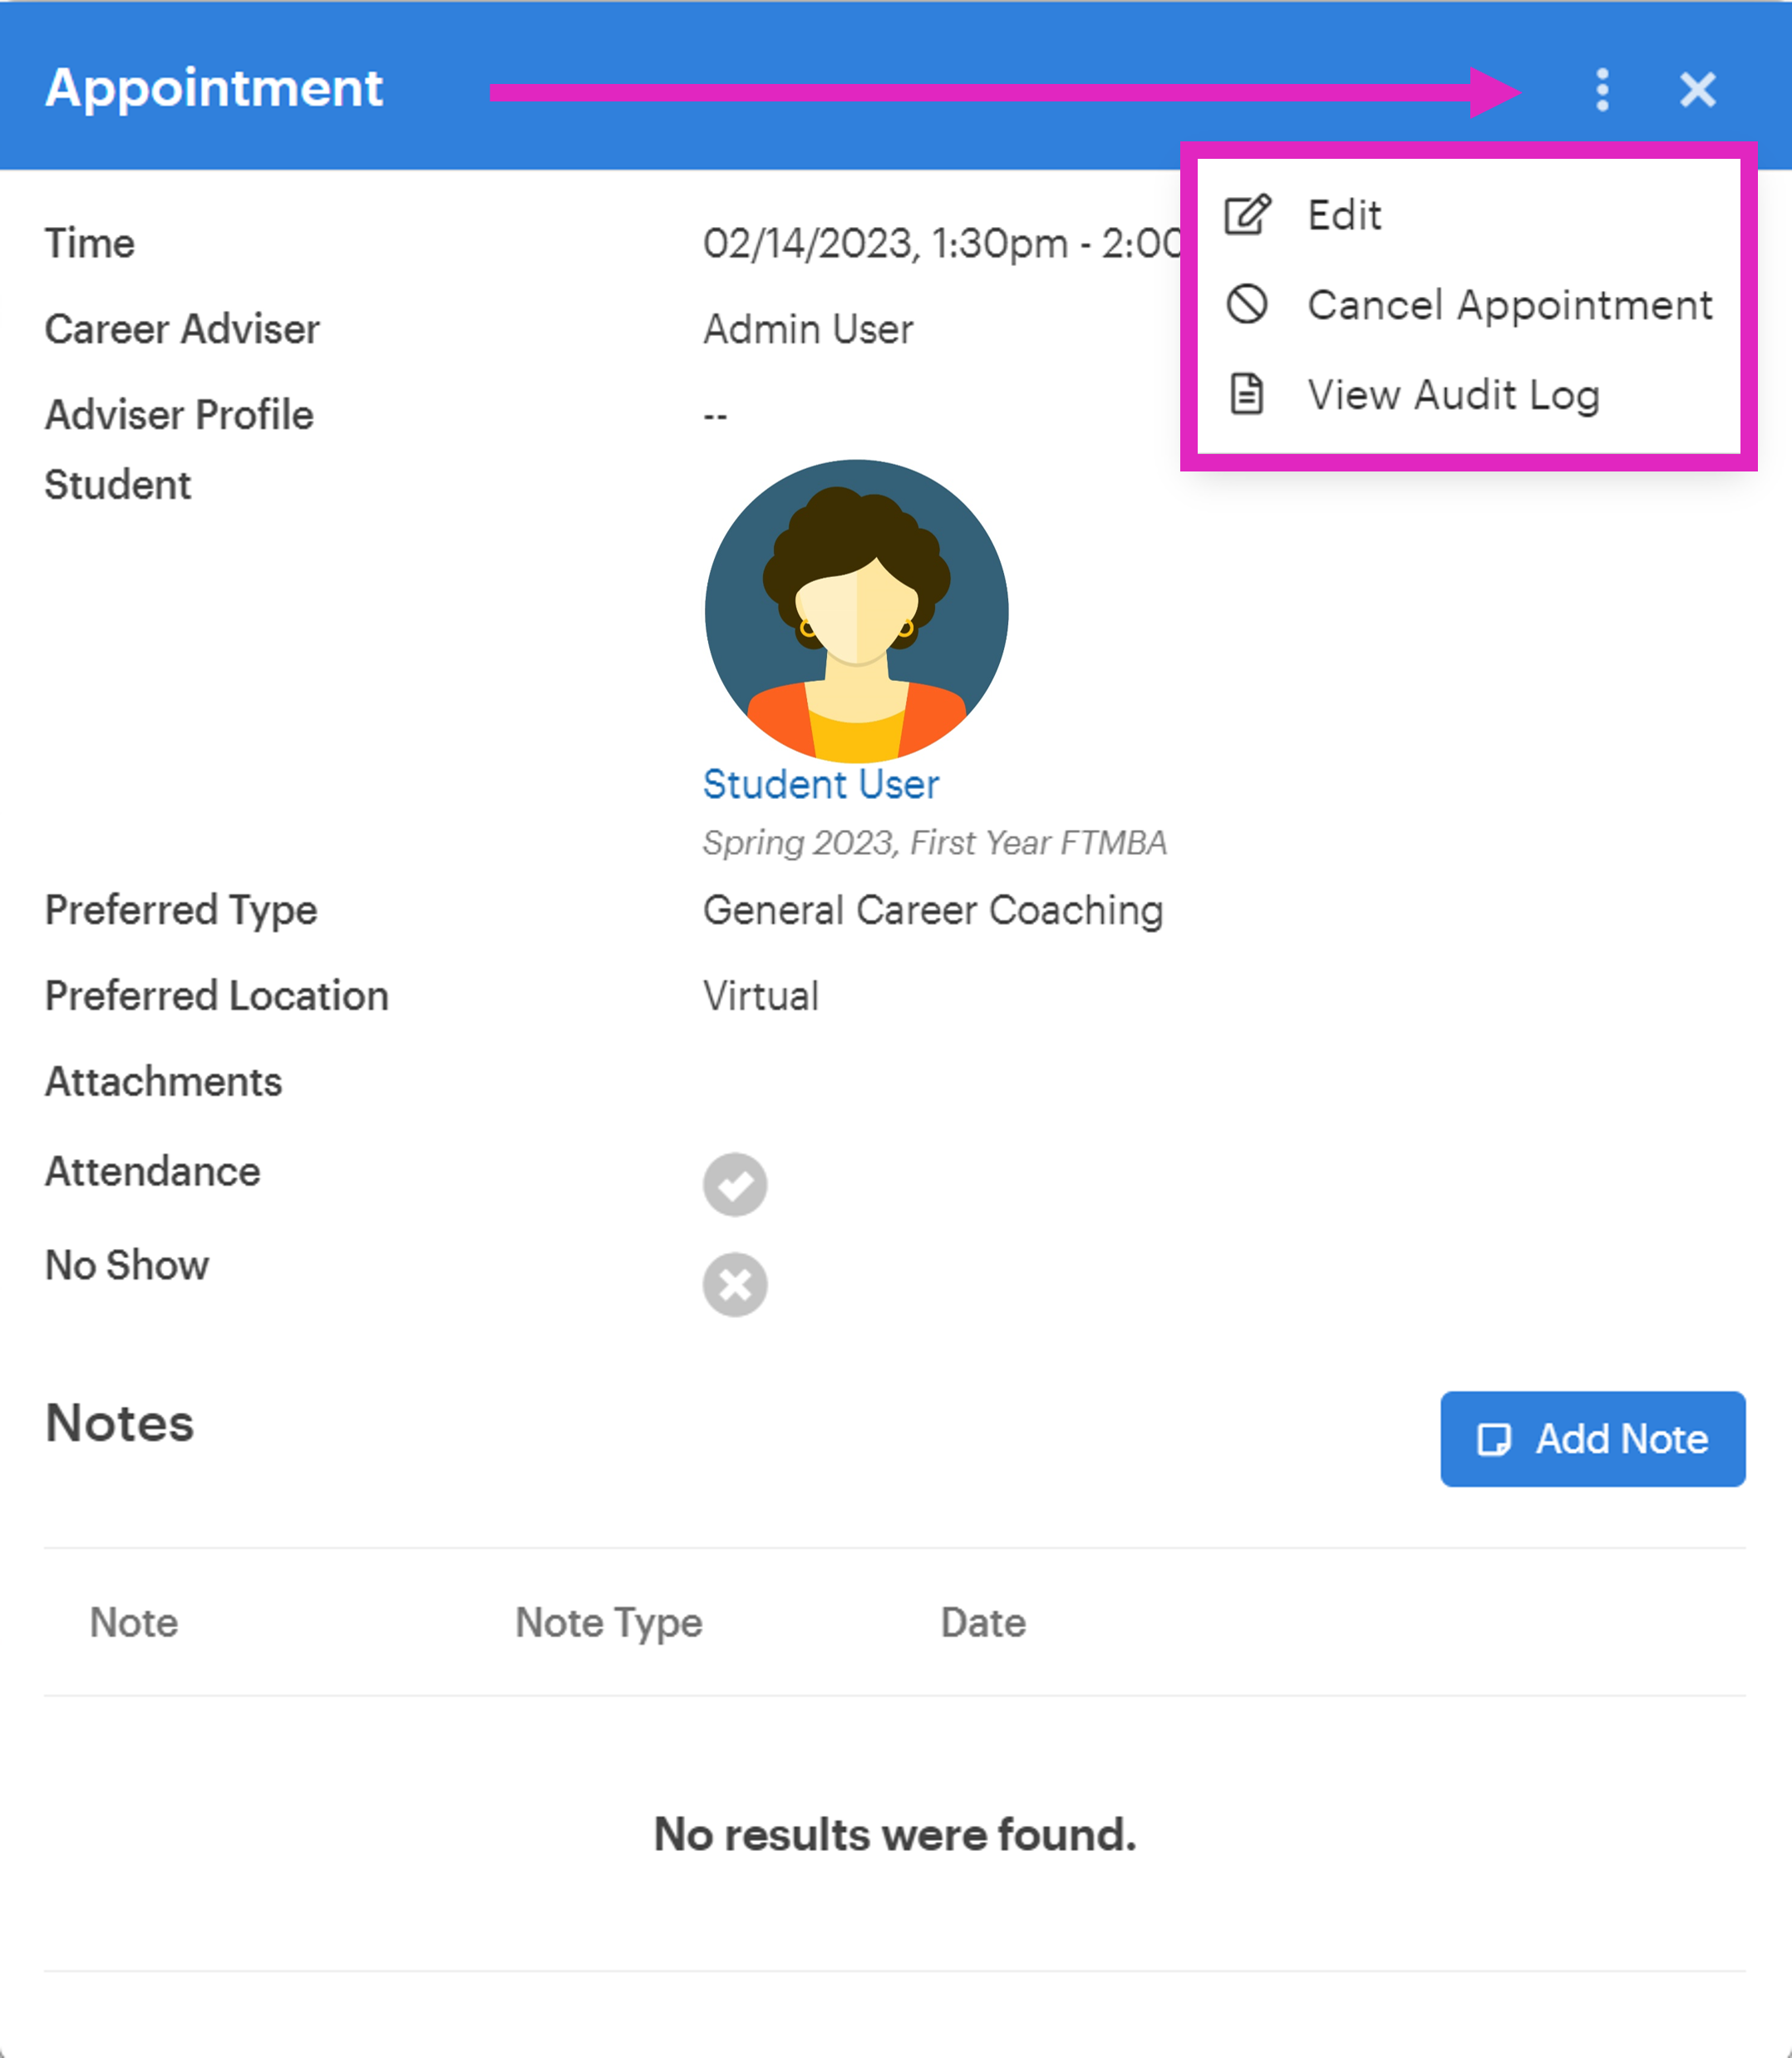Click the note icon in Add Note
1792x2058 pixels.
pyautogui.click(x=1494, y=1439)
